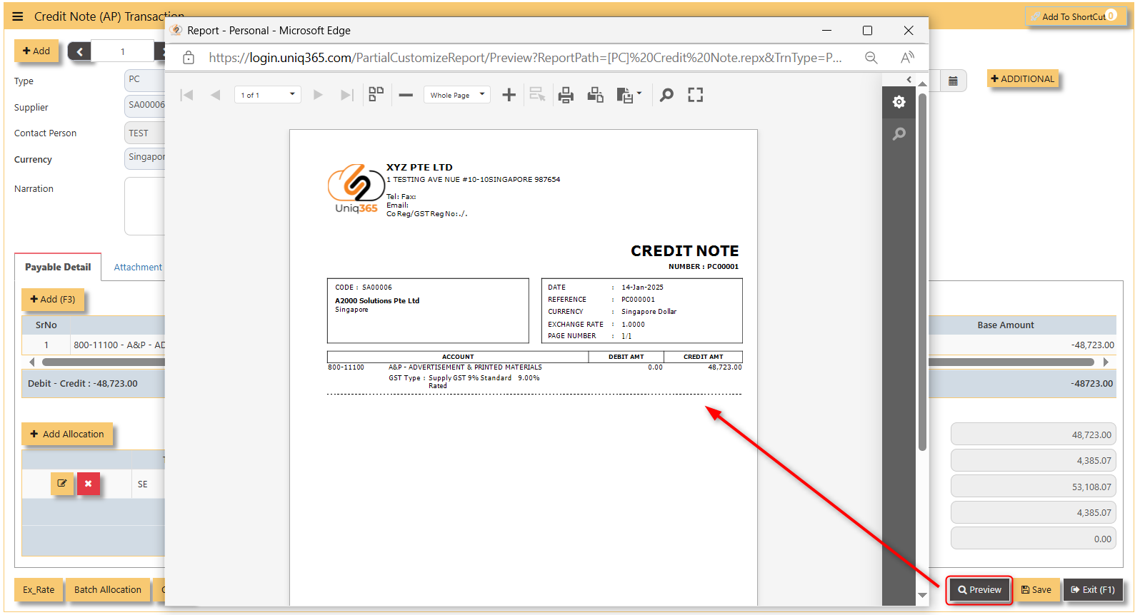Viewport: 1145px width, 615px height.
Task: Go to first page in report viewer
Action: (187, 95)
